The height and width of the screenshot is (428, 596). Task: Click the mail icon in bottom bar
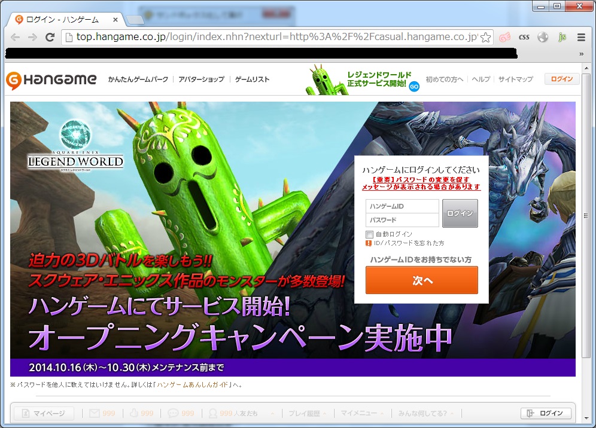(95, 413)
